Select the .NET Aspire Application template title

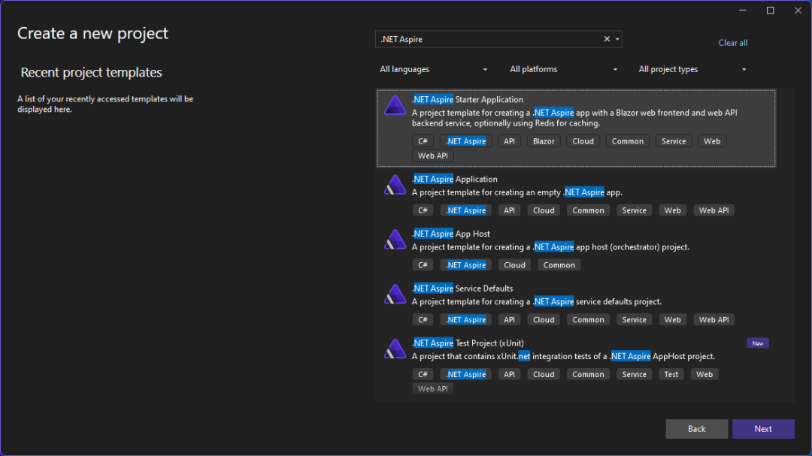click(x=455, y=179)
